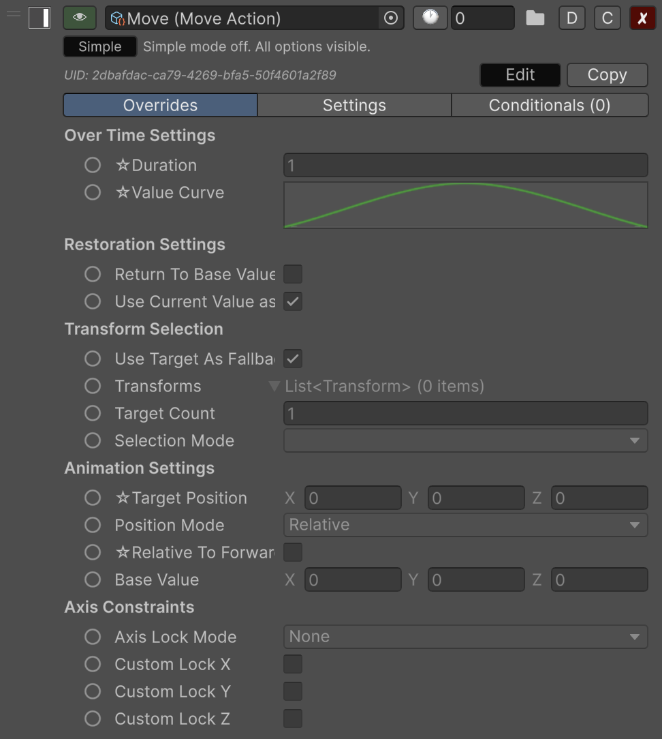Select the Duration override radio button
The height and width of the screenshot is (739, 662).
(x=93, y=166)
